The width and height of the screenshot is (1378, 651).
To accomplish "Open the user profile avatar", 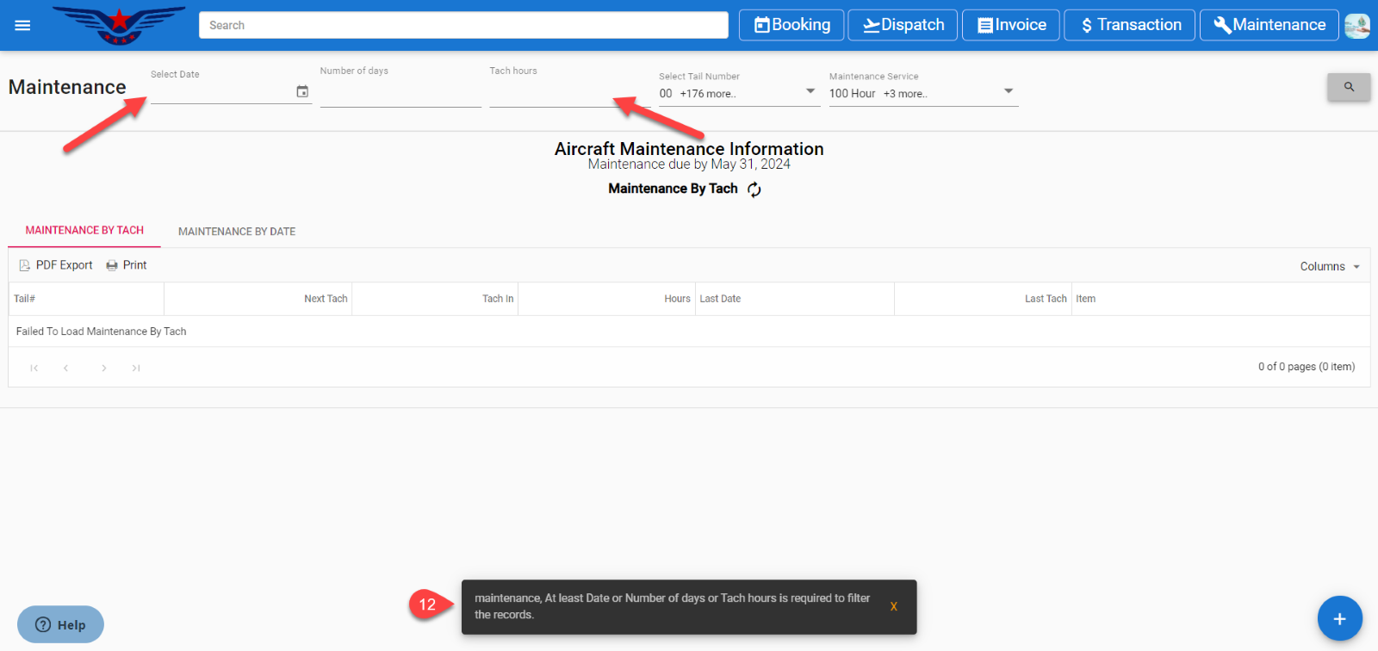I will coord(1356,26).
